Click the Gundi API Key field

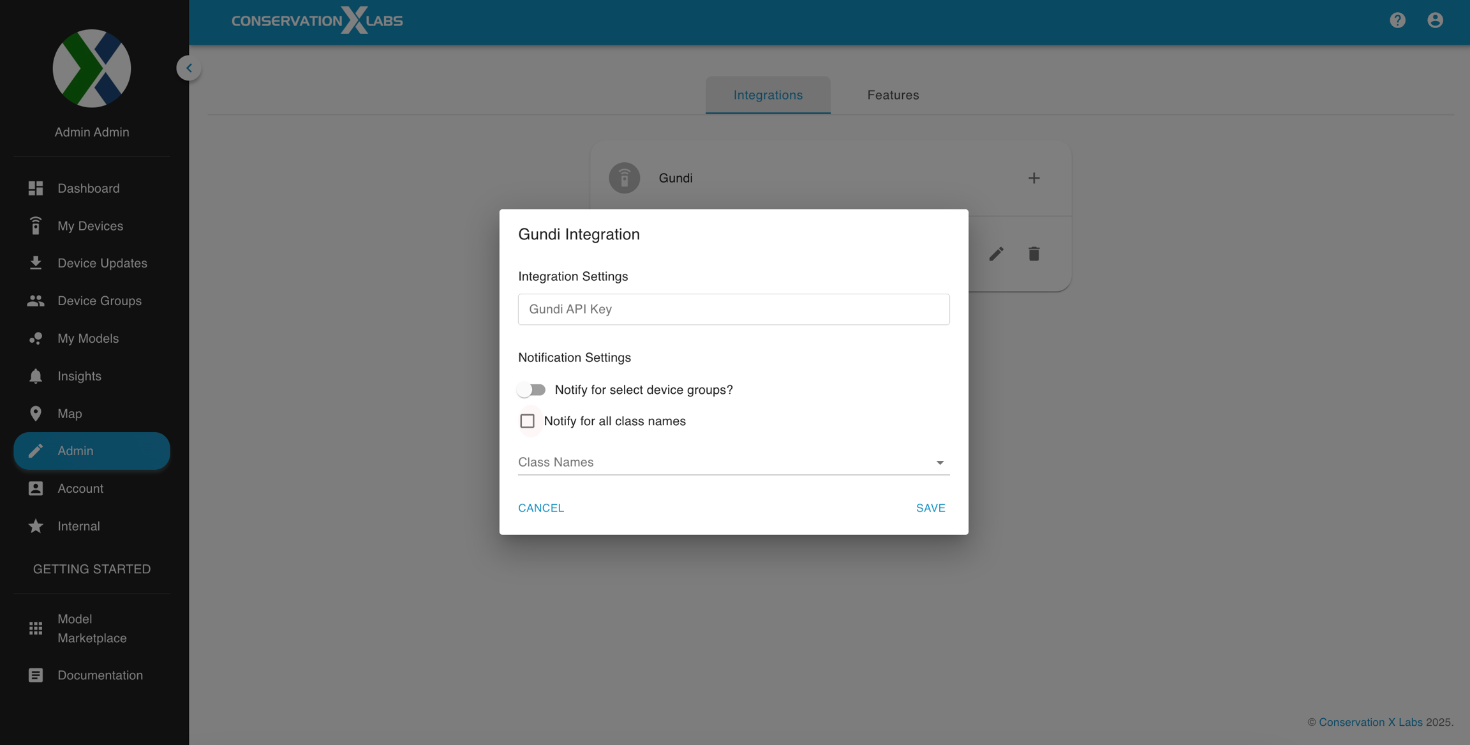[x=733, y=310]
